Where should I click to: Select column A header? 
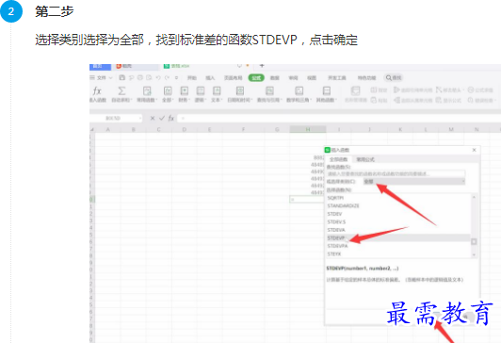tap(108, 129)
